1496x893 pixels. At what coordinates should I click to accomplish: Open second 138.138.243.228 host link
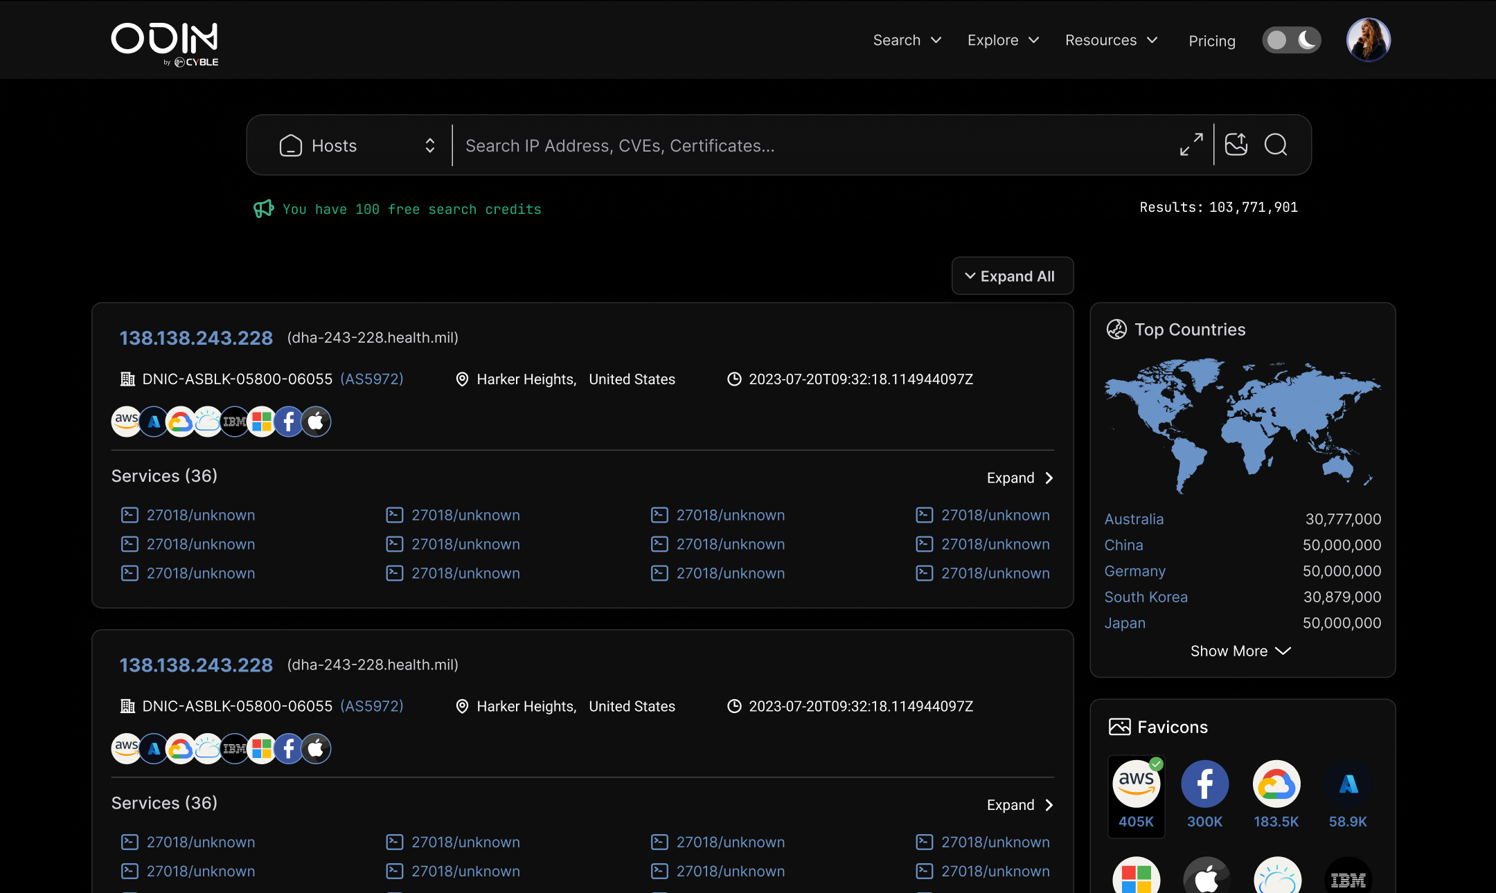pyautogui.click(x=196, y=665)
